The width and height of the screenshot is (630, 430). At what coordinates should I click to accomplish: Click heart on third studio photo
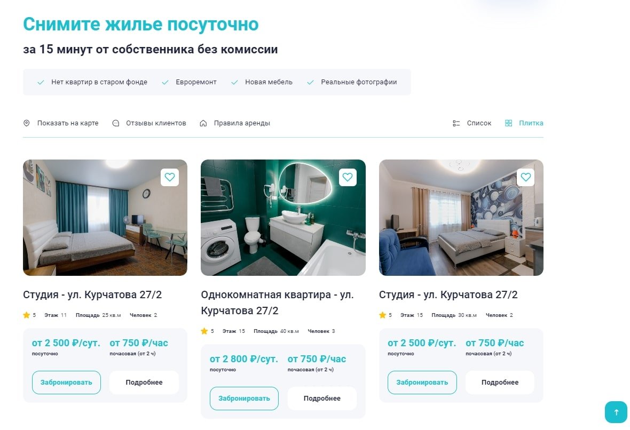click(525, 177)
